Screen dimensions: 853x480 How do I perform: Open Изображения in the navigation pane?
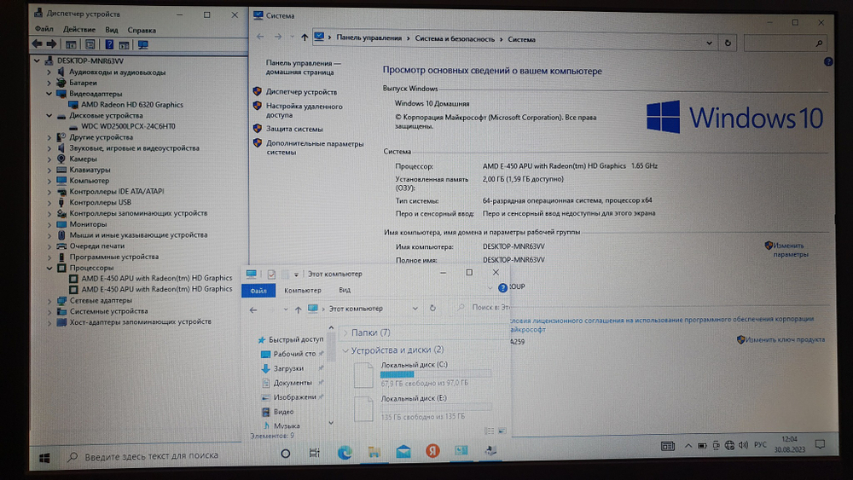(293, 397)
